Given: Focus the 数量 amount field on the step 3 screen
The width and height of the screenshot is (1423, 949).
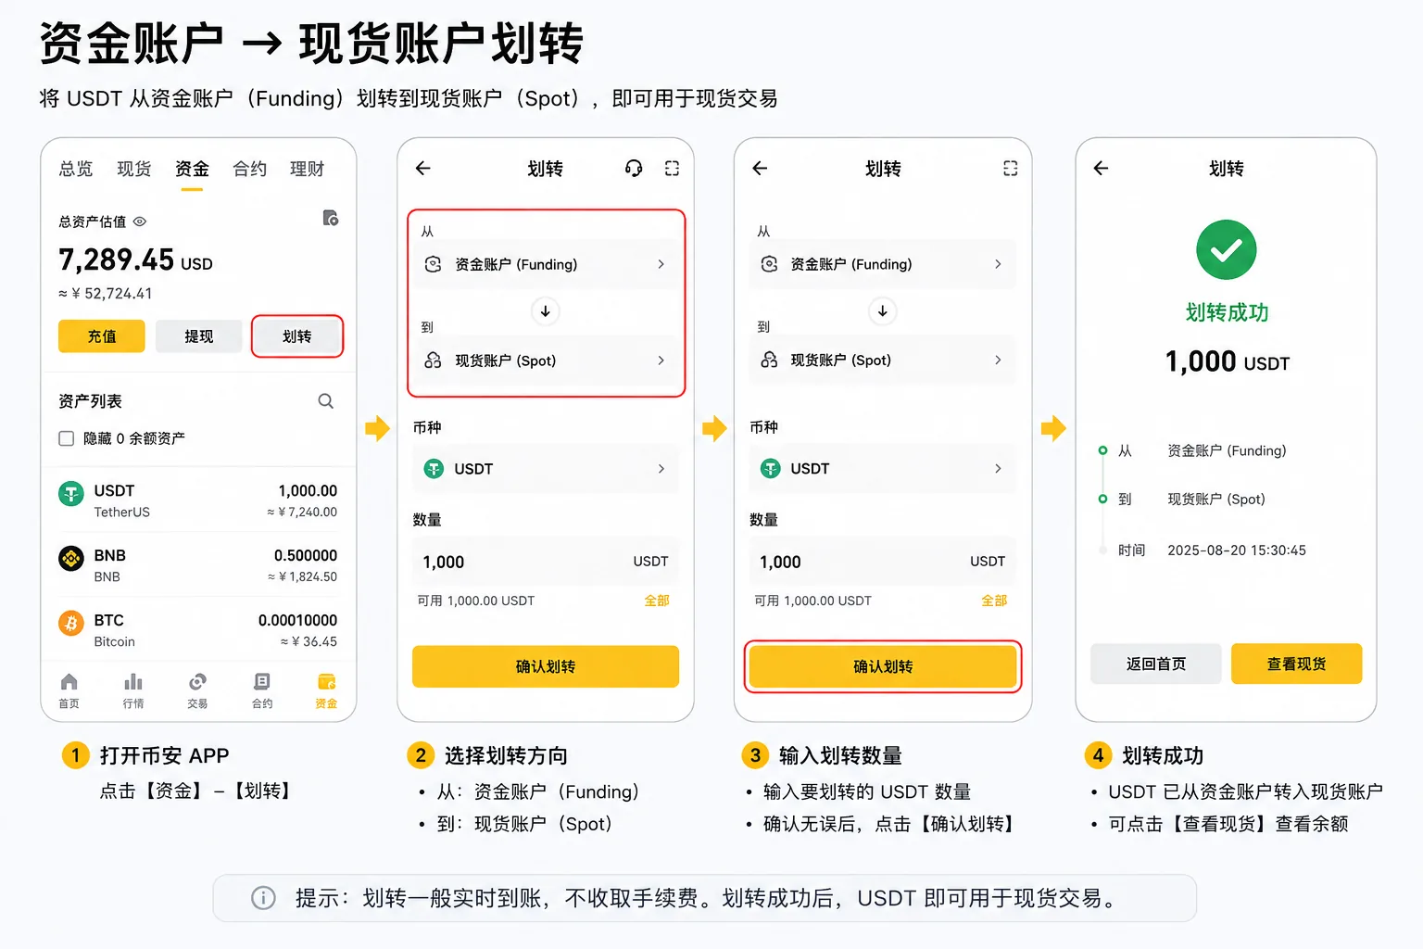Looking at the screenshot, I should 883,562.
